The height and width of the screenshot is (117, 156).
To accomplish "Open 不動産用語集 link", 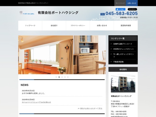I will [118, 62].
